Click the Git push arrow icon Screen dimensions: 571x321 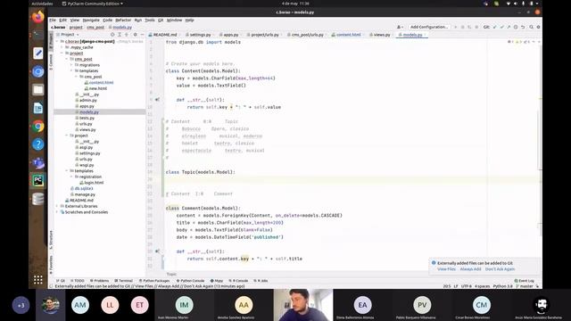(x=509, y=27)
